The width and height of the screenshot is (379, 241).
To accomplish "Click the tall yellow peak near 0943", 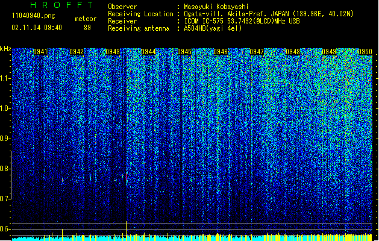I will click(x=126, y=228).
